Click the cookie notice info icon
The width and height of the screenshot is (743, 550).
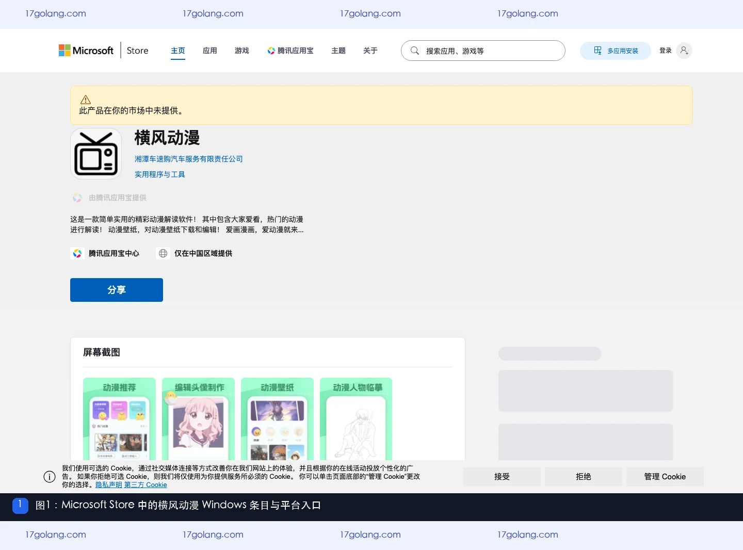[50, 477]
